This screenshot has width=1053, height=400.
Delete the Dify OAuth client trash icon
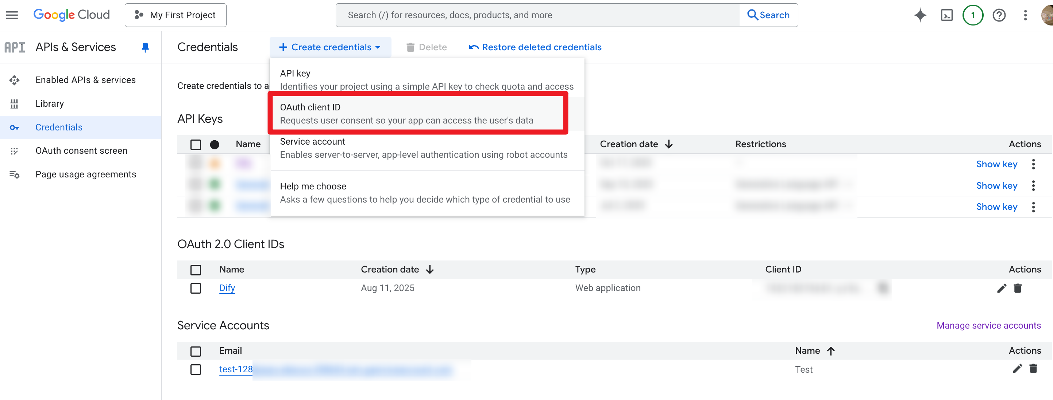(x=1018, y=288)
